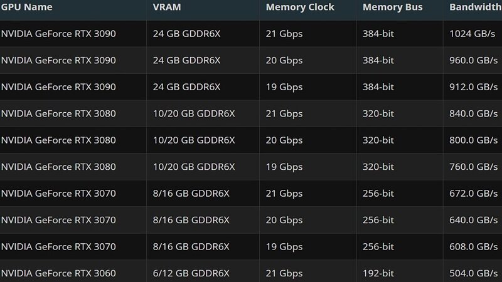The width and height of the screenshot is (502, 282).
Task: Click the 640.0 GB/s bandwidth cell
Action: point(474,220)
